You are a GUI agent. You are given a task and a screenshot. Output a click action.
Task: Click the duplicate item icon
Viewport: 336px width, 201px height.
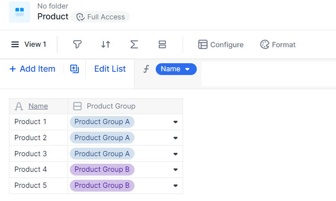tap(75, 69)
